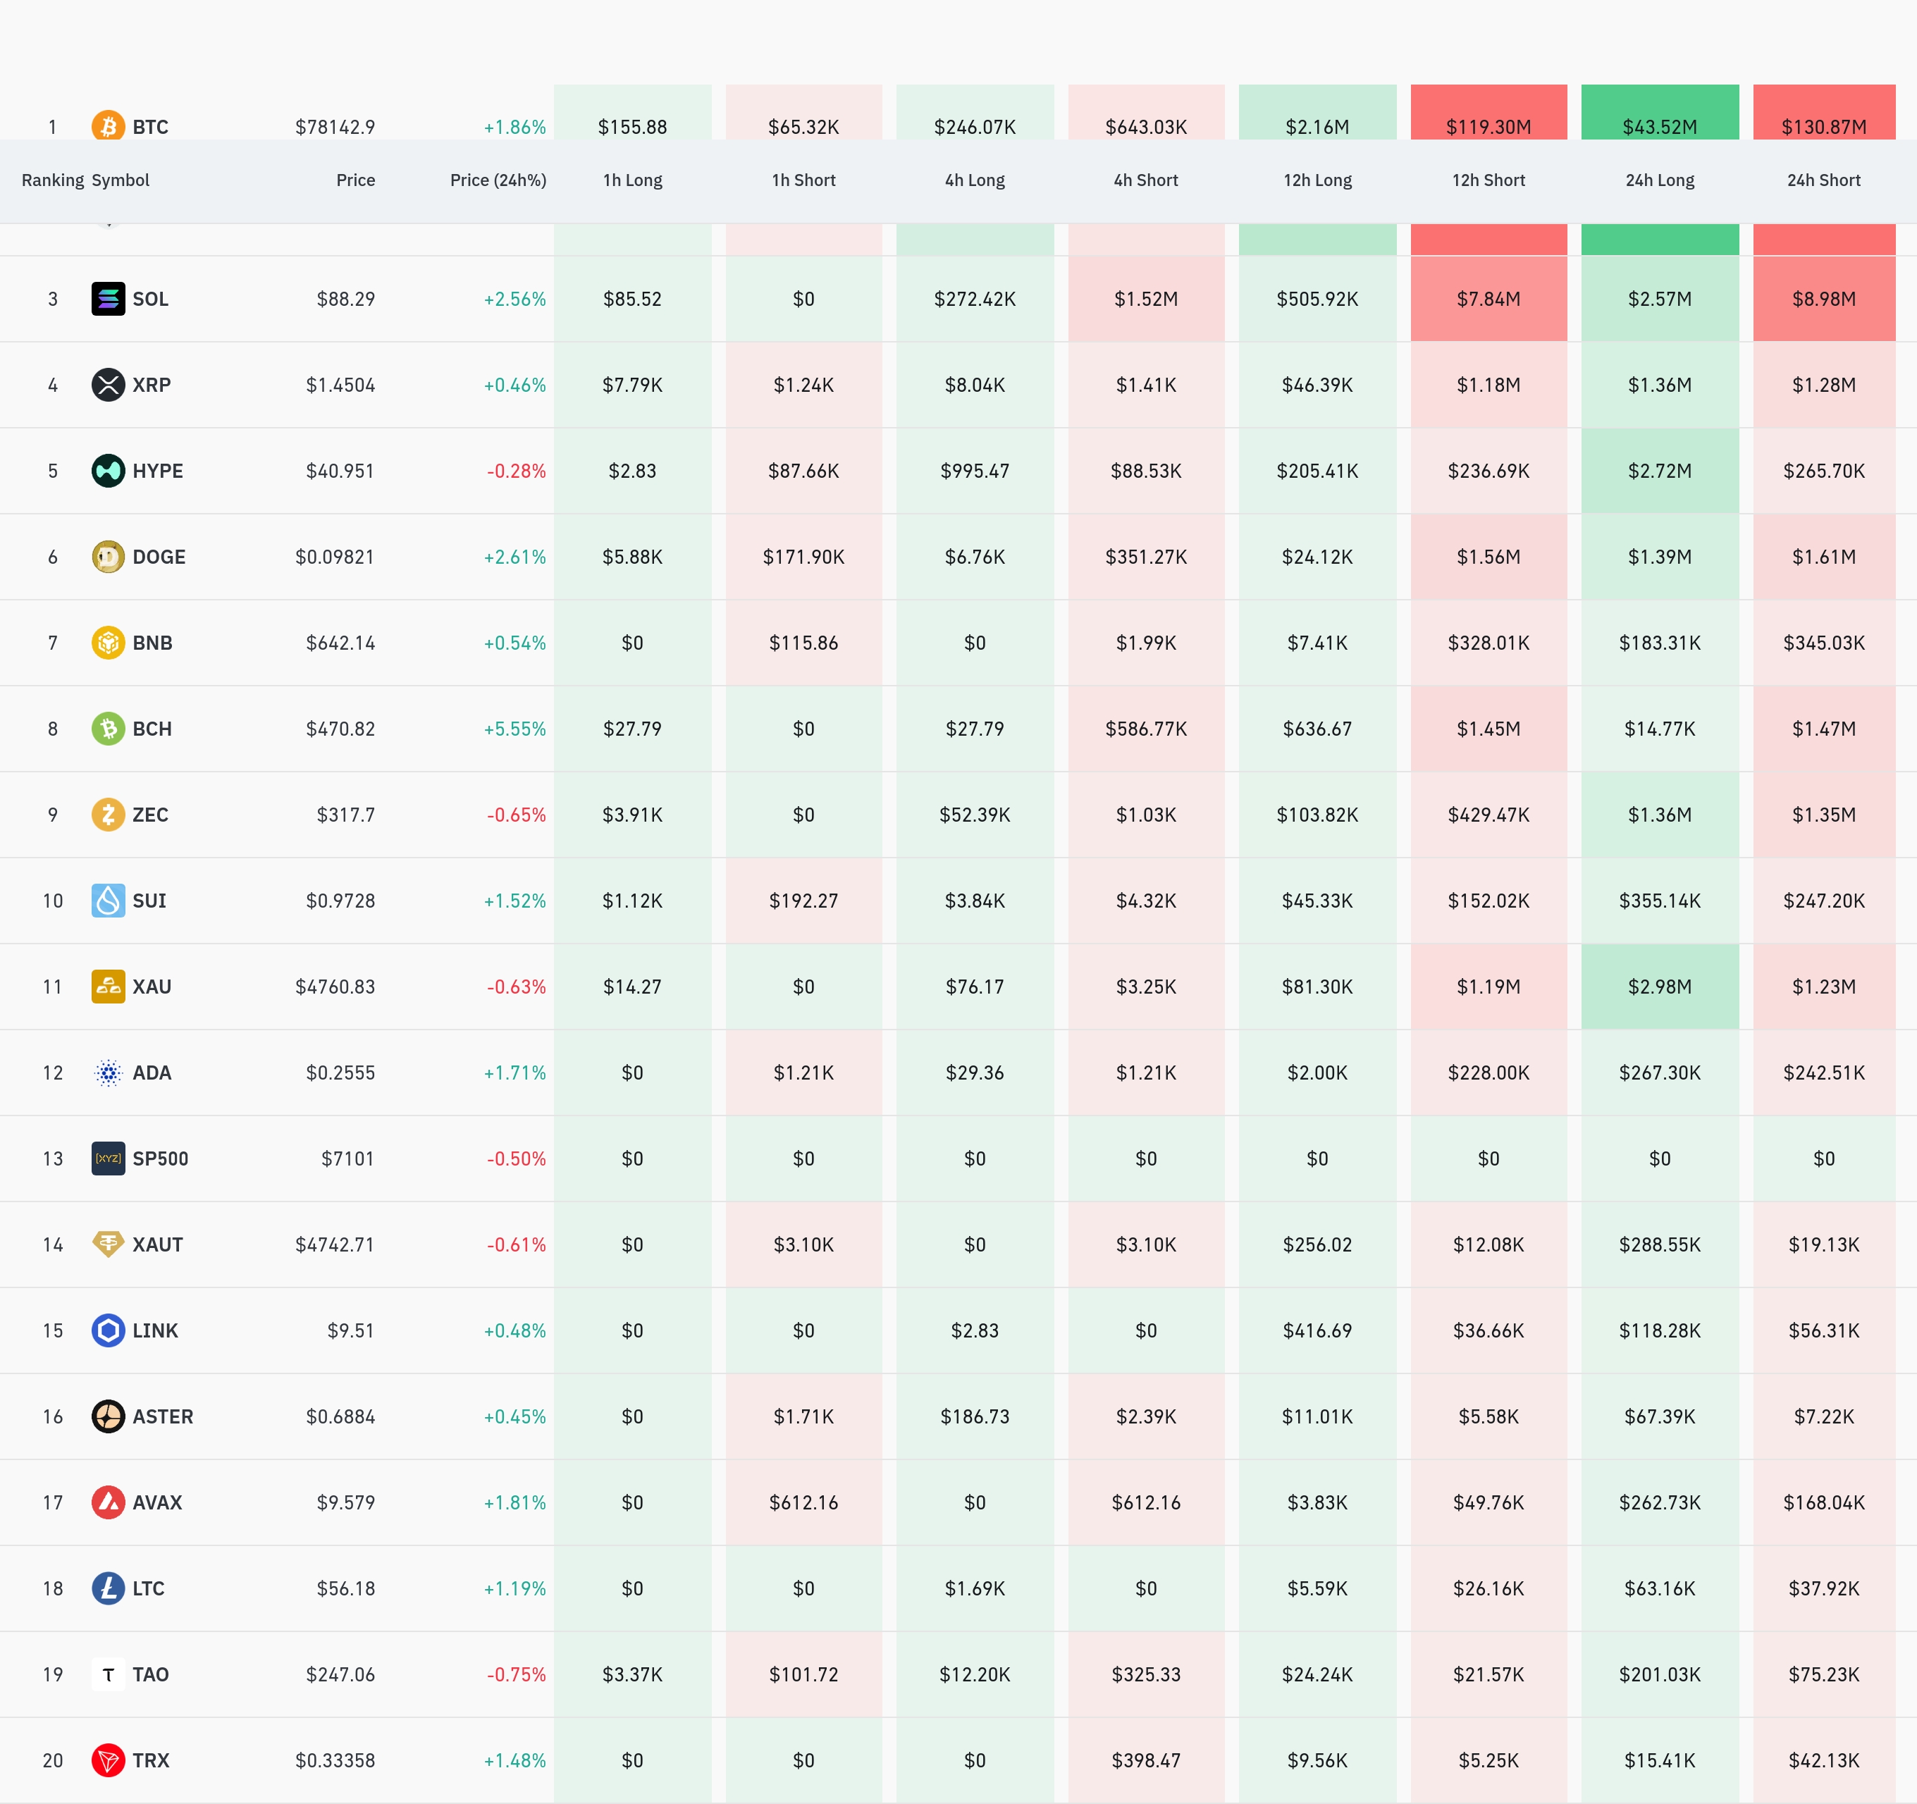Viewport: 1917px width, 1804px height.
Task: Sort by the Price column header
Action: tap(355, 180)
